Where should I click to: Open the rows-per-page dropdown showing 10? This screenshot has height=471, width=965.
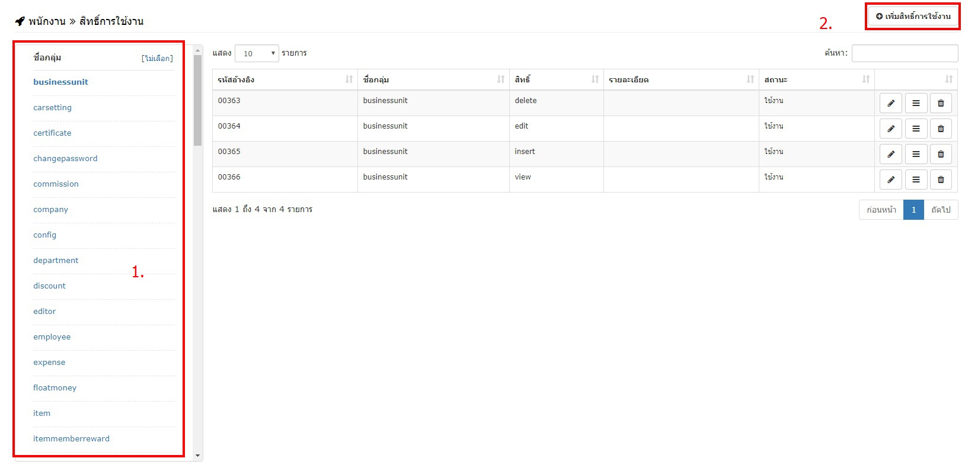point(257,53)
